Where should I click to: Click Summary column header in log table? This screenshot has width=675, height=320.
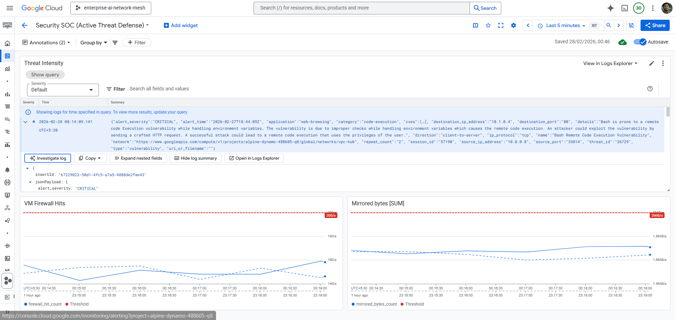tap(117, 102)
